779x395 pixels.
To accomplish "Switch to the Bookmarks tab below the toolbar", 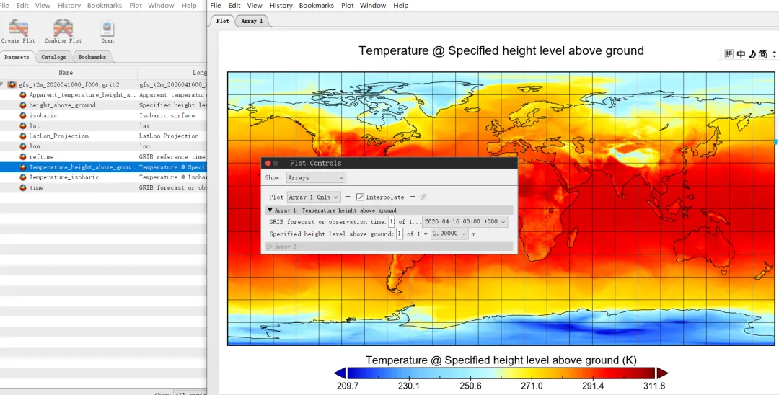I will [x=92, y=57].
